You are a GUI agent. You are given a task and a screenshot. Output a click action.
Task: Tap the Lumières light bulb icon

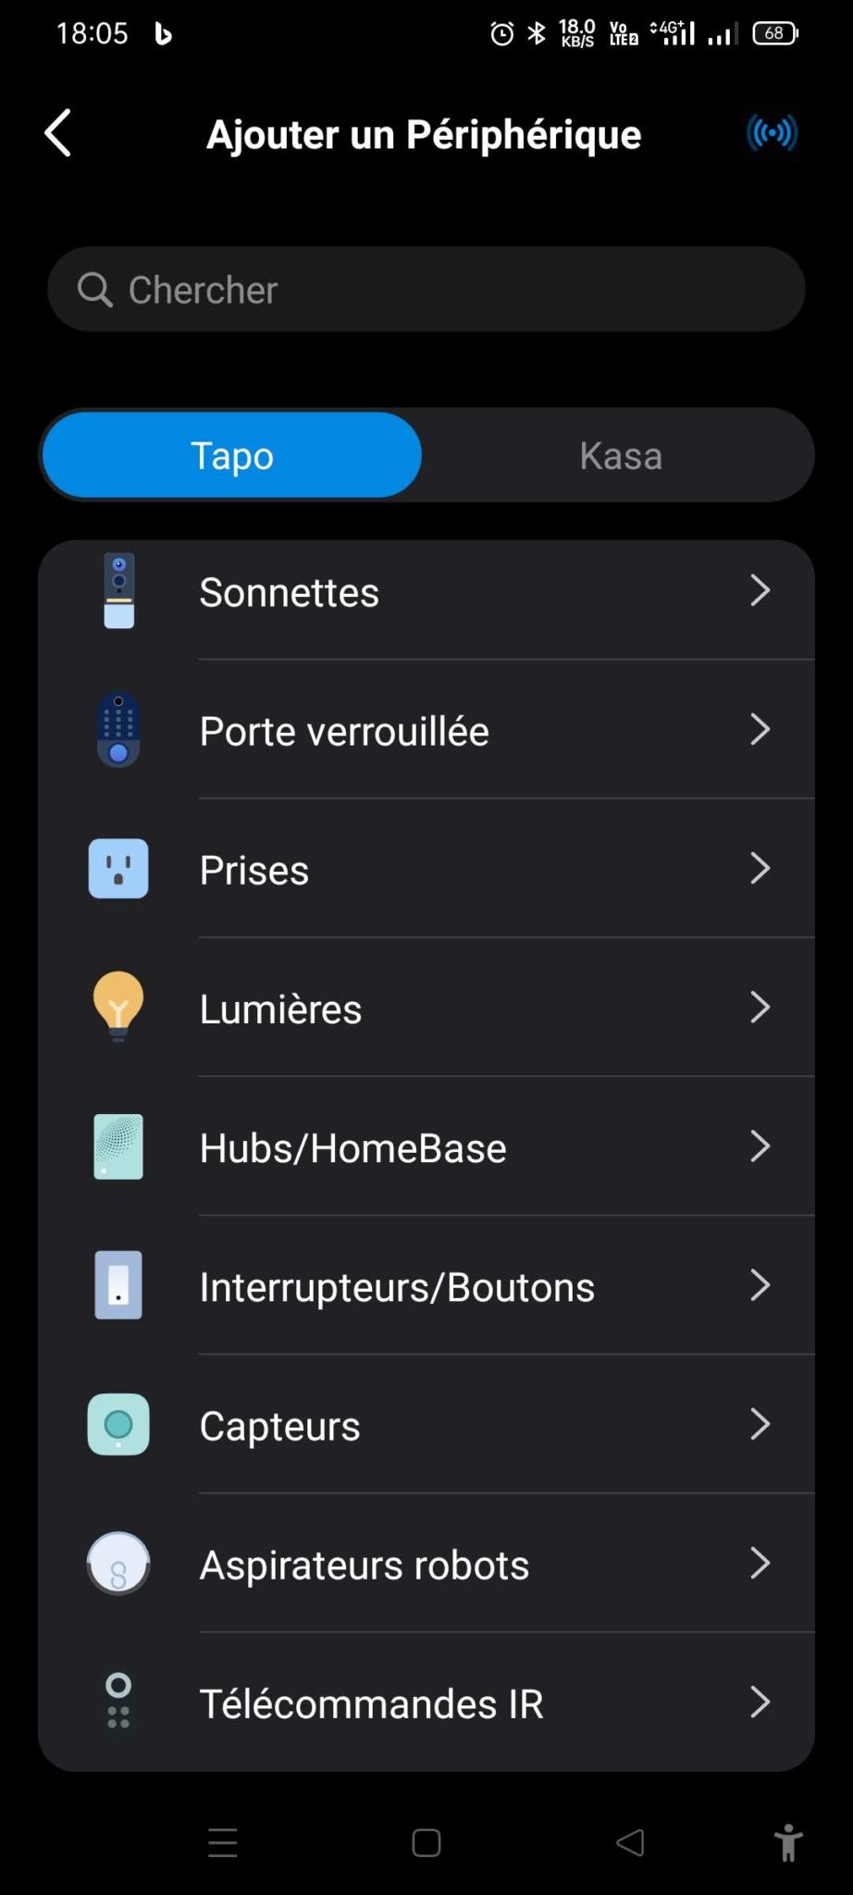(x=118, y=1007)
